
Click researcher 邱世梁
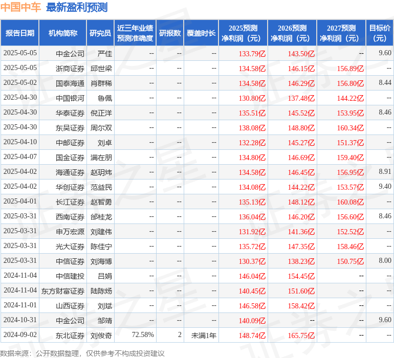pos(101,69)
